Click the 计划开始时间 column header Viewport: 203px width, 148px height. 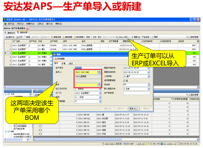147,41
